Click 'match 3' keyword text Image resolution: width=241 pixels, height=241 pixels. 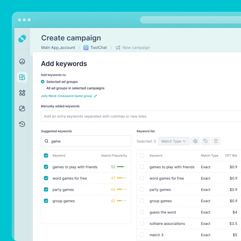(x=156, y=235)
